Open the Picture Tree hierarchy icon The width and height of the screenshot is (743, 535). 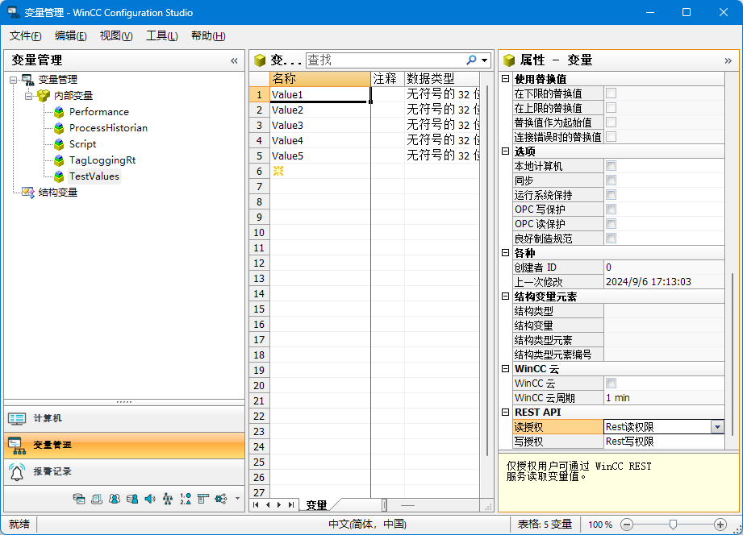pos(168,499)
